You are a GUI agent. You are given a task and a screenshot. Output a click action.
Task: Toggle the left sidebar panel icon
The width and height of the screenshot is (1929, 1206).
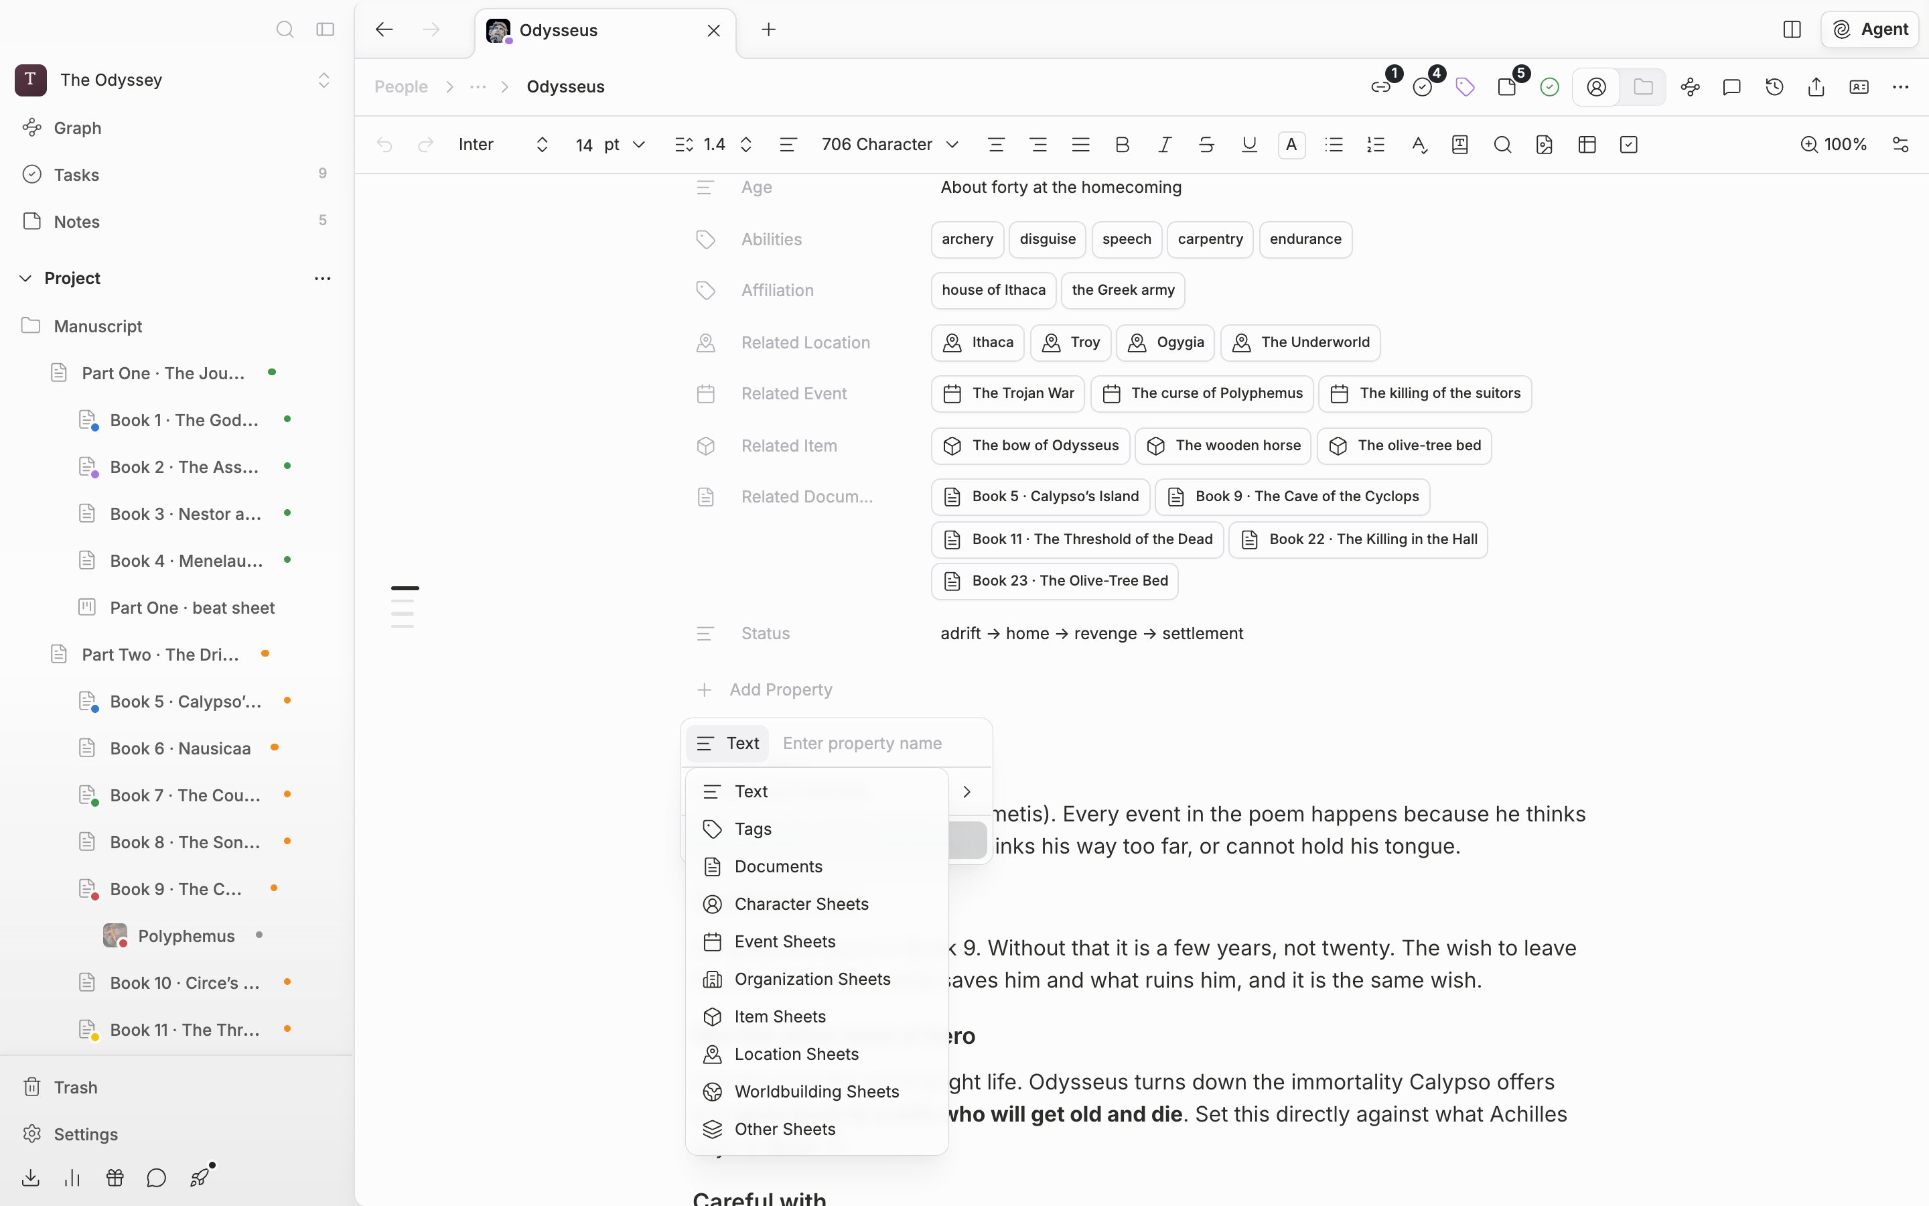point(326,29)
